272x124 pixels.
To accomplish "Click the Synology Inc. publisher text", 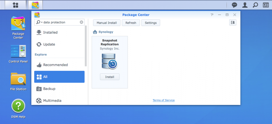I will (x=110, y=49).
